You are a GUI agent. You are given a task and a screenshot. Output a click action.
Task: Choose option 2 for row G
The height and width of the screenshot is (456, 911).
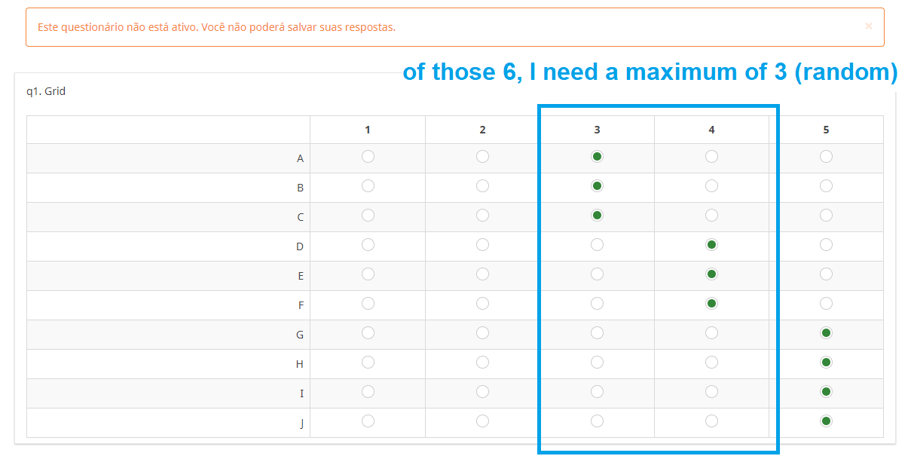click(x=482, y=333)
